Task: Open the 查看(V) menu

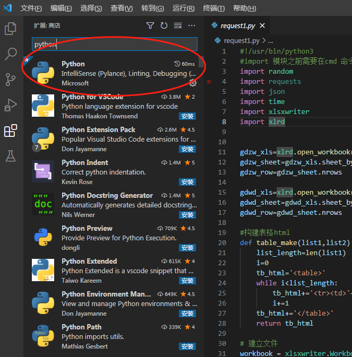Action: tap(122, 8)
